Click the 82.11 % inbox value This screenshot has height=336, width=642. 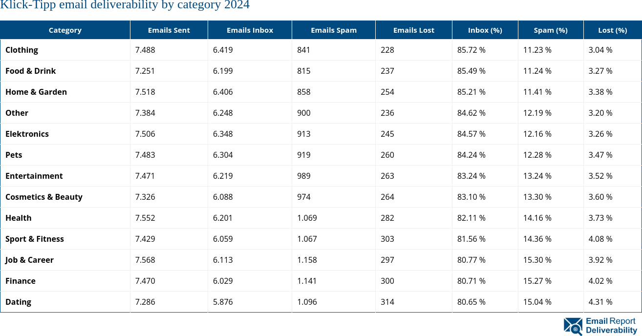pos(471,218)
